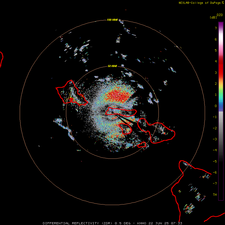Click the radar site center dot
The height and width of the screenshot is (225, 225).
pos(112,112)
